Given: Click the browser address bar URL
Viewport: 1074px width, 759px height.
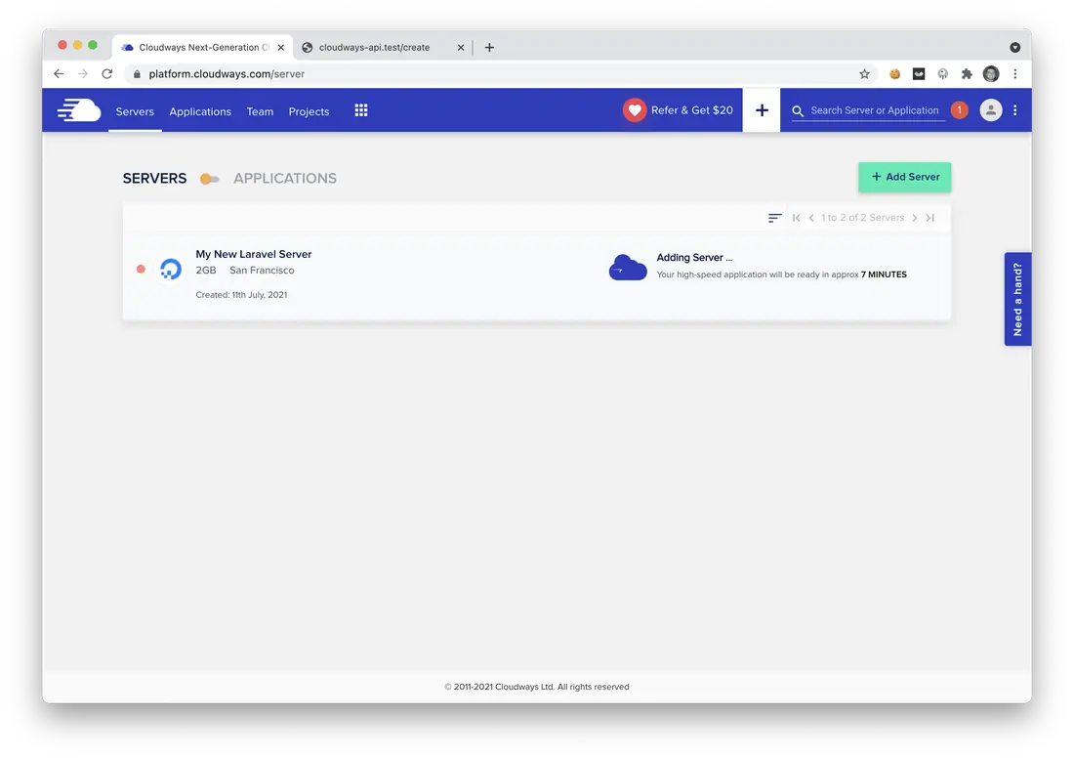Looking at the screenshot, I should click(227, 74).
